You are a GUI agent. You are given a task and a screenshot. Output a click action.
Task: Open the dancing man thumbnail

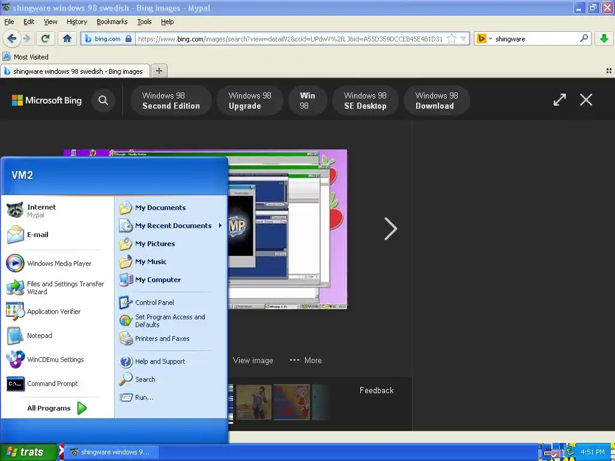click(254, 402)
